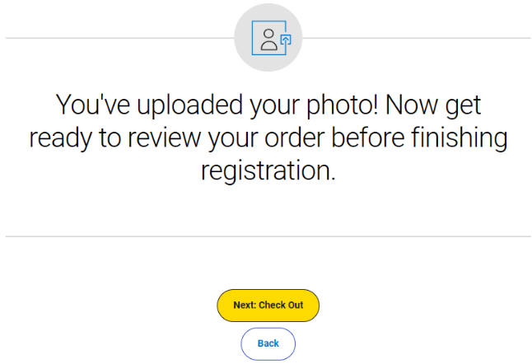Click the person silhouette in the icon
532x364 pixels.
(x=268, y=40)
